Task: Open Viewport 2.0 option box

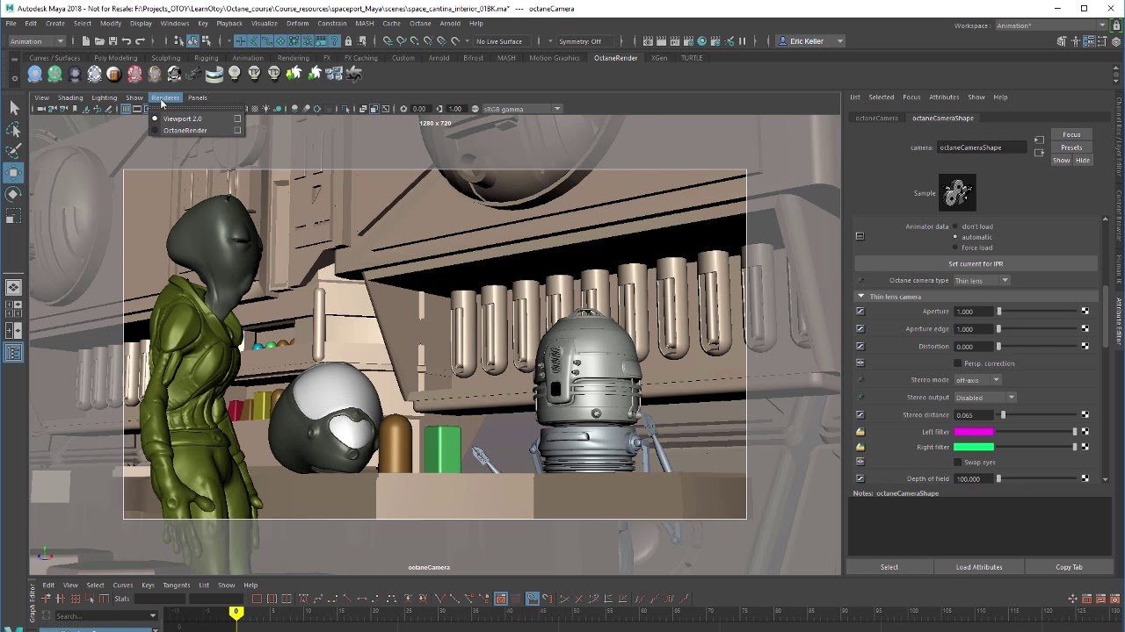Action: coord(237,118)
